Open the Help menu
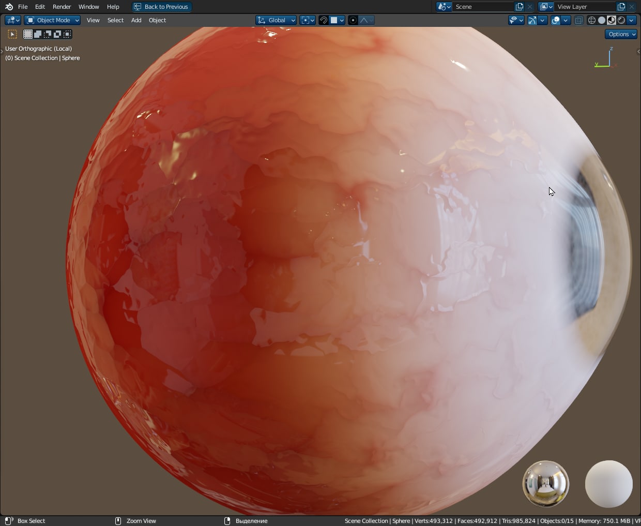 113,7
